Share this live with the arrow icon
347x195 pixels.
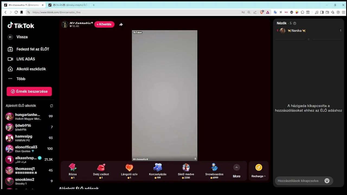[x=121, y=24]
